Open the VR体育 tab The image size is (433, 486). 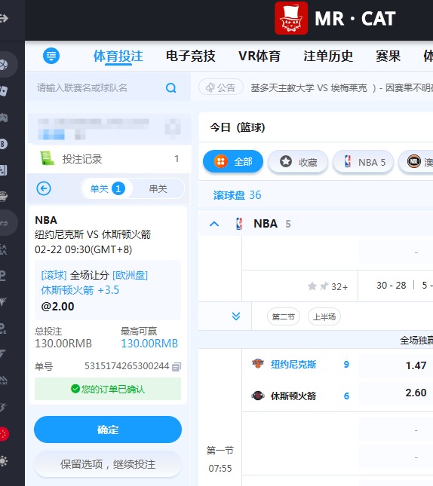tap(259, 56)
